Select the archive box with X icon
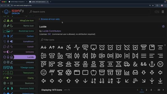167x94 pixels. pyautogui.click(x=118, y=73)
